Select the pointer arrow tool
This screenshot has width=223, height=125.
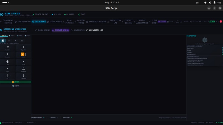(x=3, y=41)
